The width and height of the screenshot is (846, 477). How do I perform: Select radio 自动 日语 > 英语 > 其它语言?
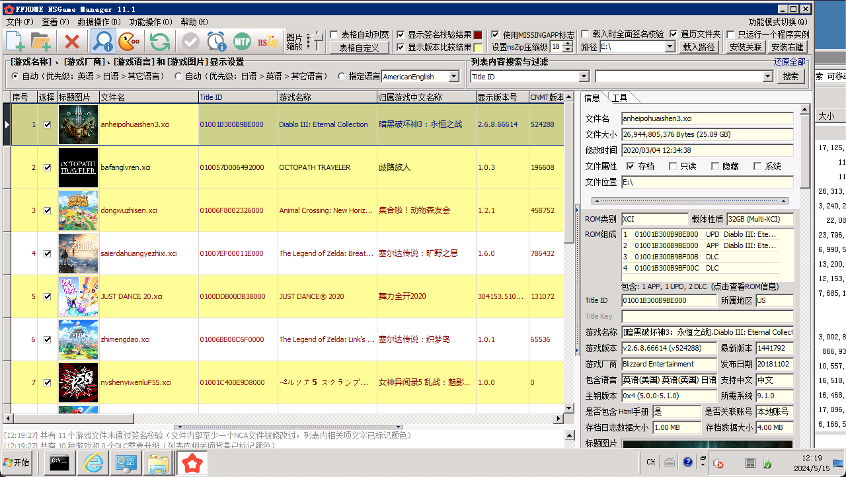(x=178, y=76)
